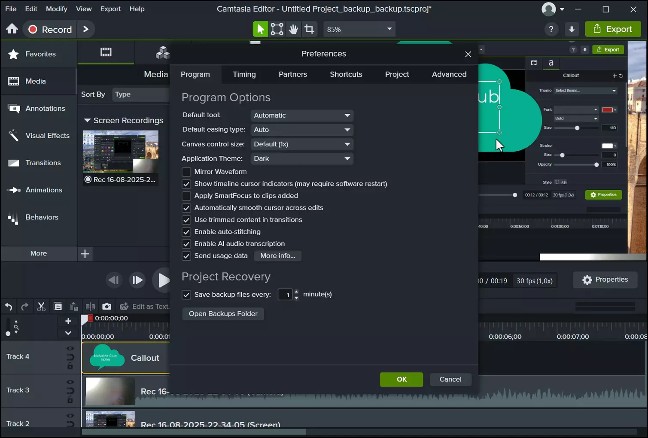Uncheck the Send usage data option
This screenshot has width=648, height=438.
pyautogui.click(x=186, y=256)
